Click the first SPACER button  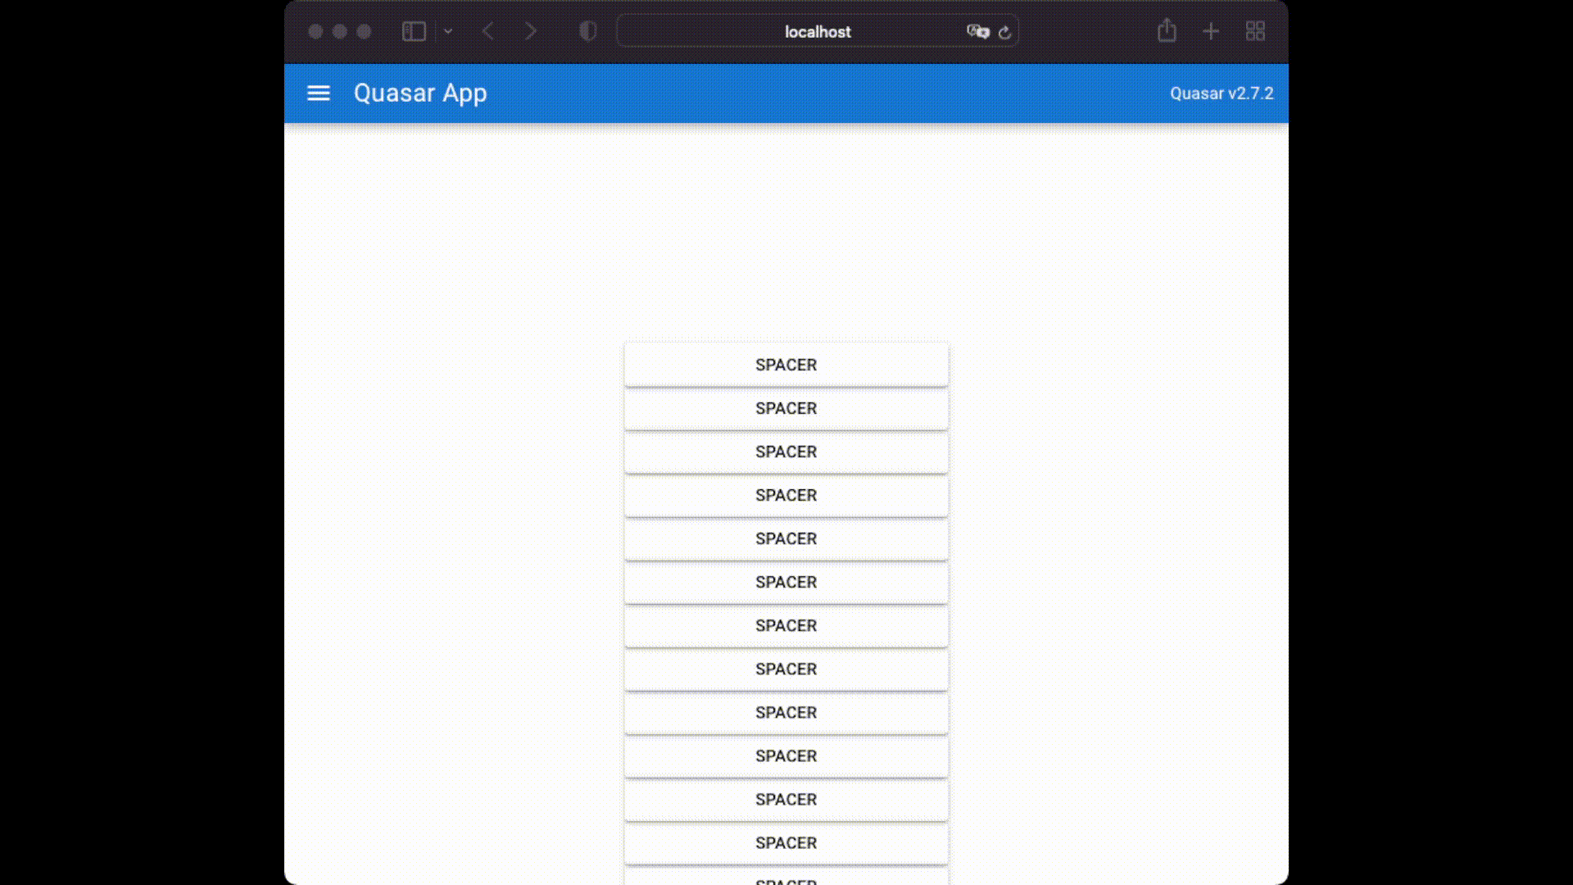[786, 365]
